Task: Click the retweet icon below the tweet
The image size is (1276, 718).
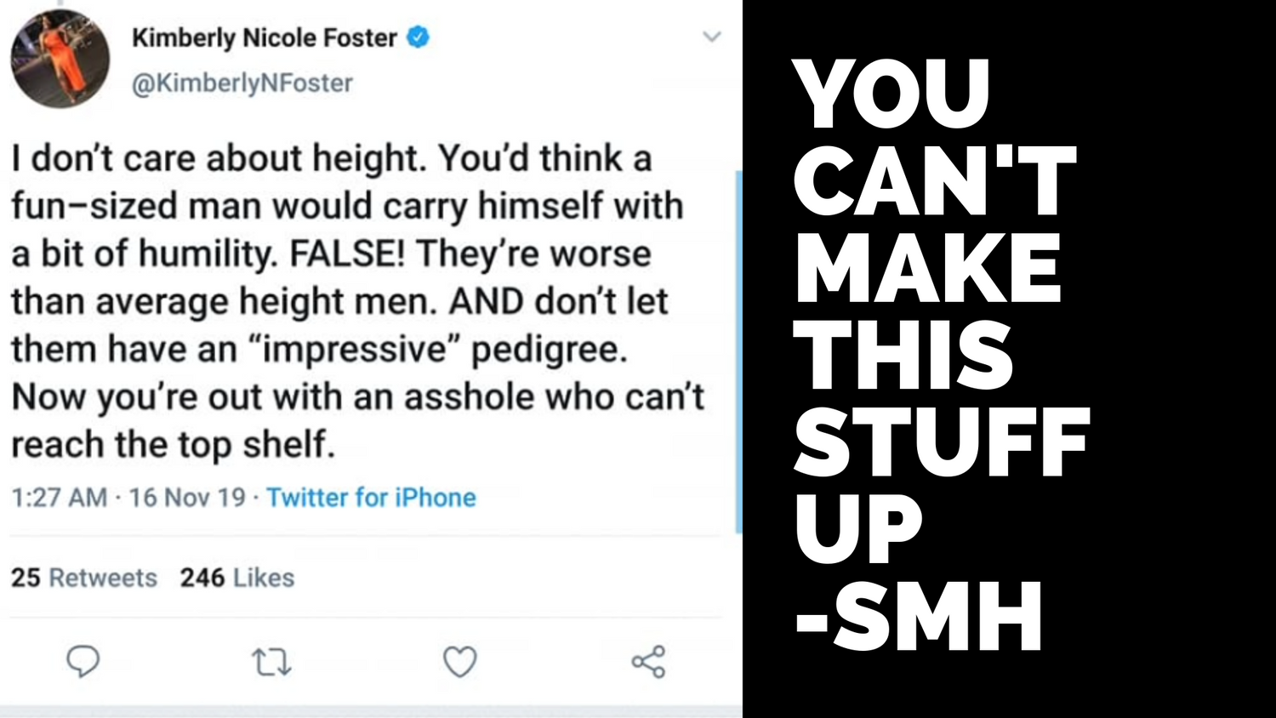Action: tap(271, 661)
